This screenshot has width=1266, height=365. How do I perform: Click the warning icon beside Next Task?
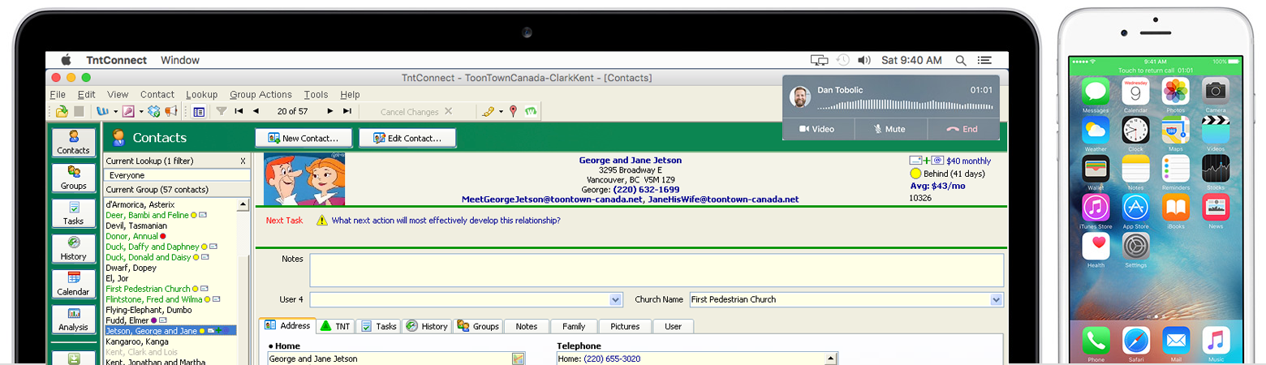pos(321,221)
